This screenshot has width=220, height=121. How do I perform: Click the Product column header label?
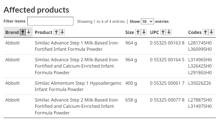pyautogui.click(x=44, y=32)
